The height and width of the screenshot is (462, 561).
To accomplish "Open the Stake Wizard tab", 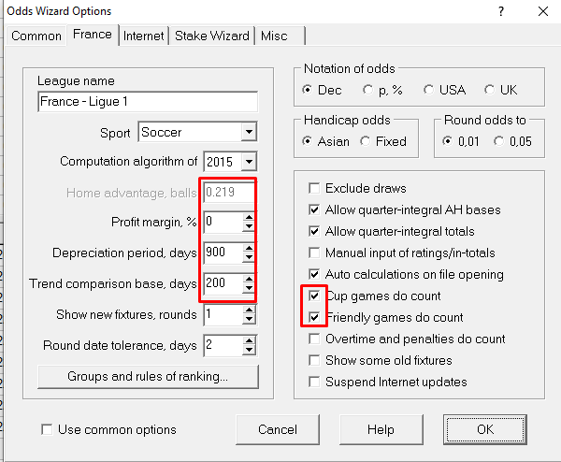I will pos(212,36).
